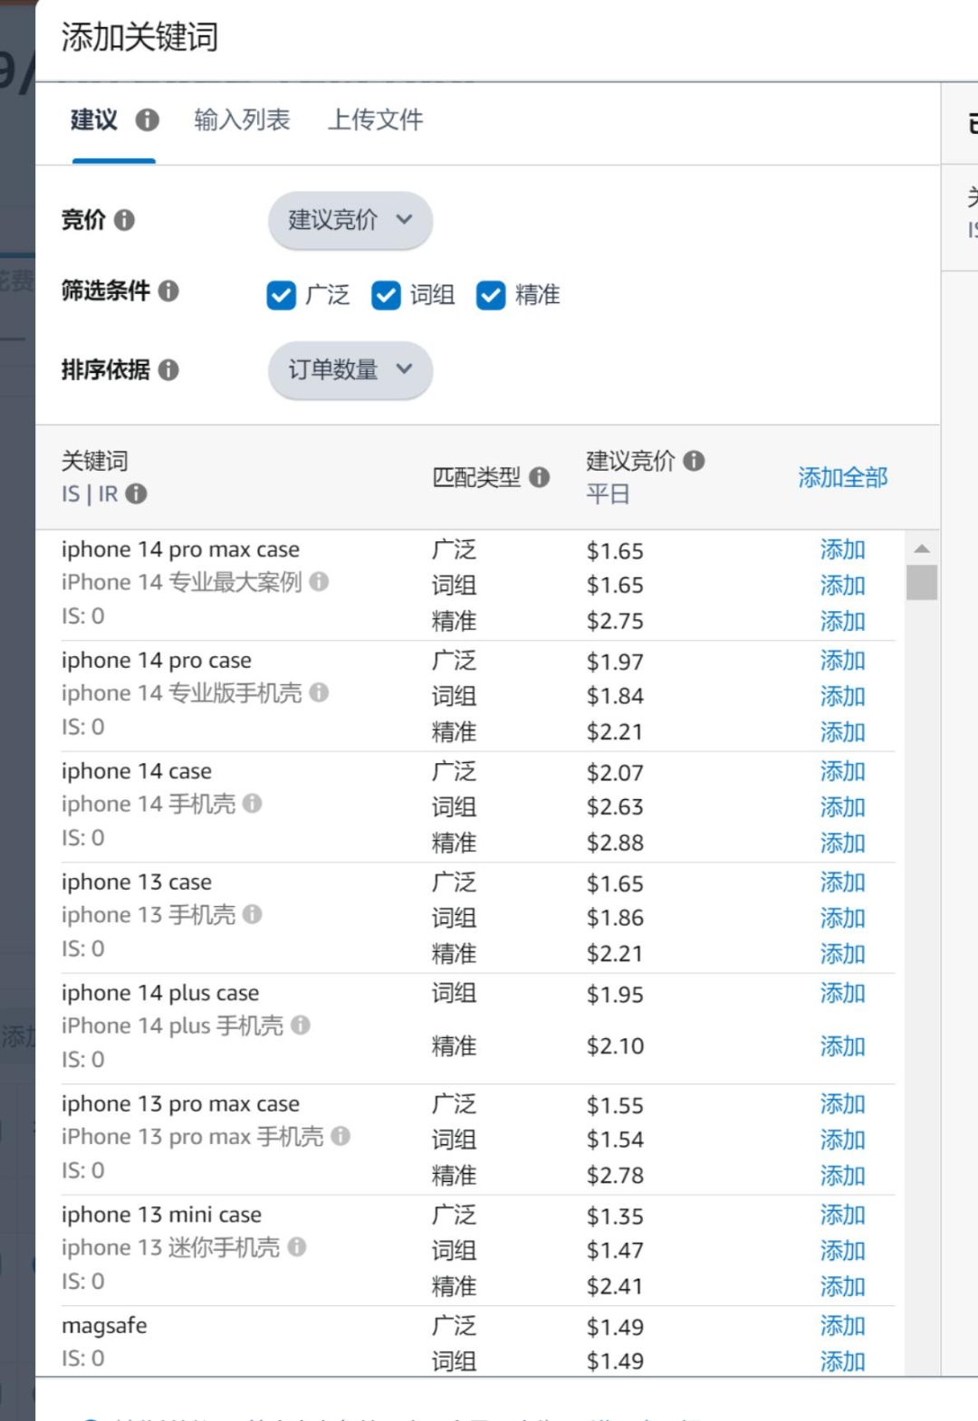Switch to the 输入列表 tab
The image size is (978, 1421).
pyautogui.click(x=242, y=120)
